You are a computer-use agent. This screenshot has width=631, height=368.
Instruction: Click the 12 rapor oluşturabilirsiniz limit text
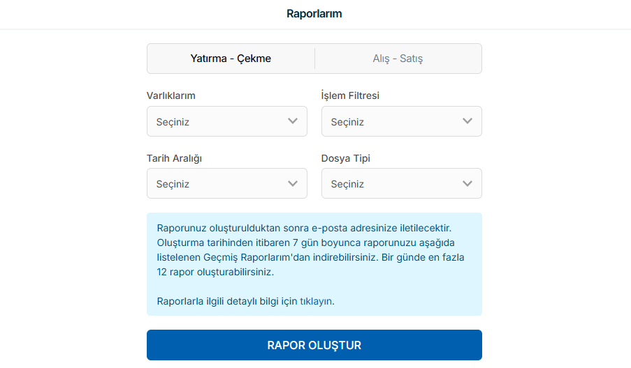[x=215, y=272]
